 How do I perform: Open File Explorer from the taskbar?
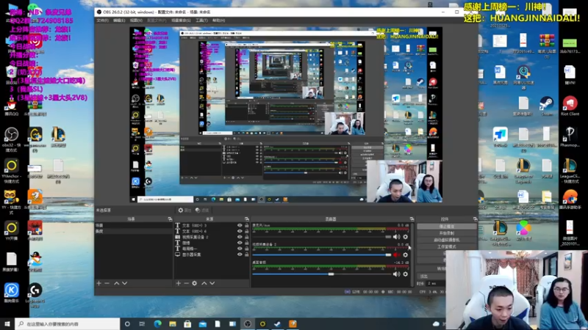tap(173, 323)
